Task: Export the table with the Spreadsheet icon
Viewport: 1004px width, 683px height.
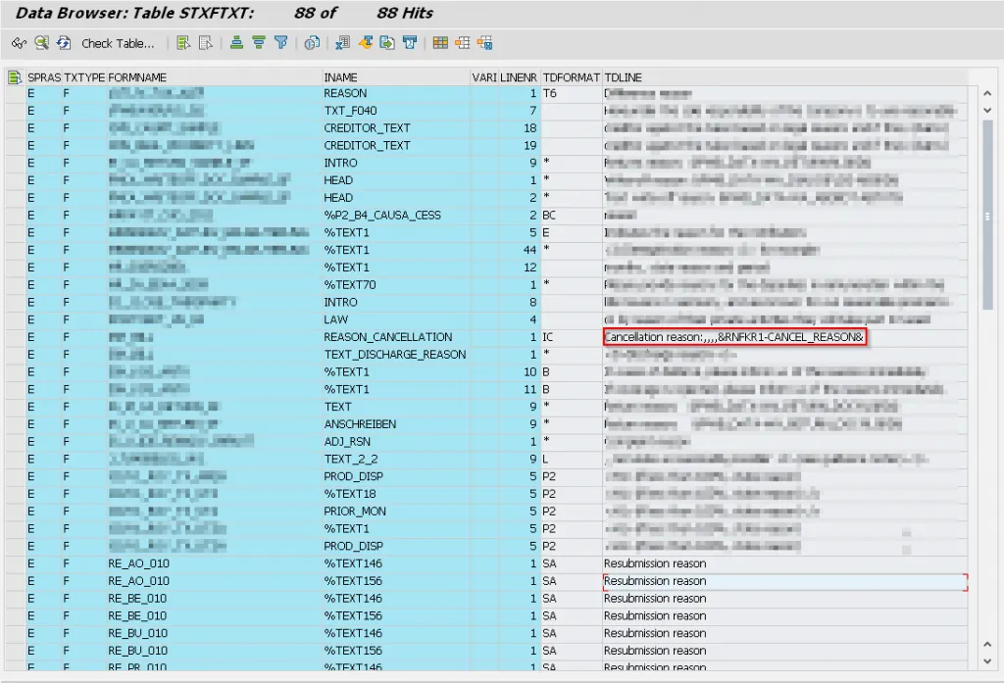Action: [x=342, y=43]
